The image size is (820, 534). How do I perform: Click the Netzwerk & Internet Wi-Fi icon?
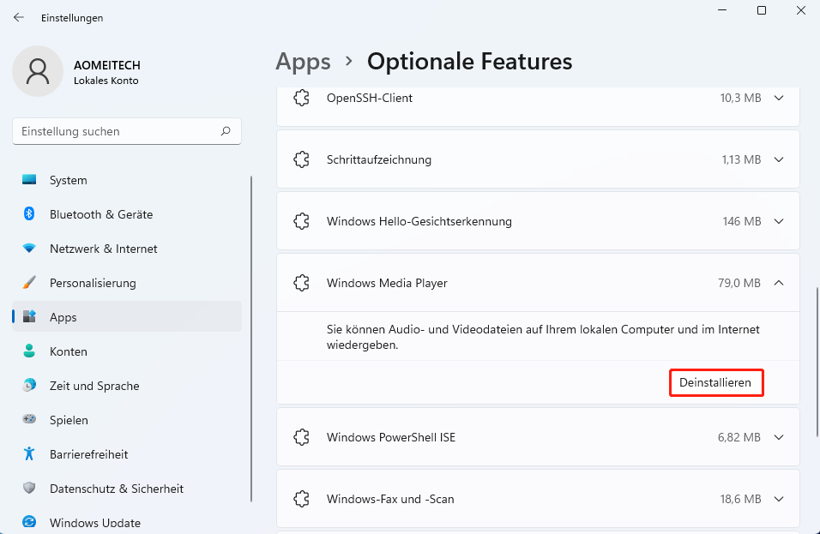29,249
